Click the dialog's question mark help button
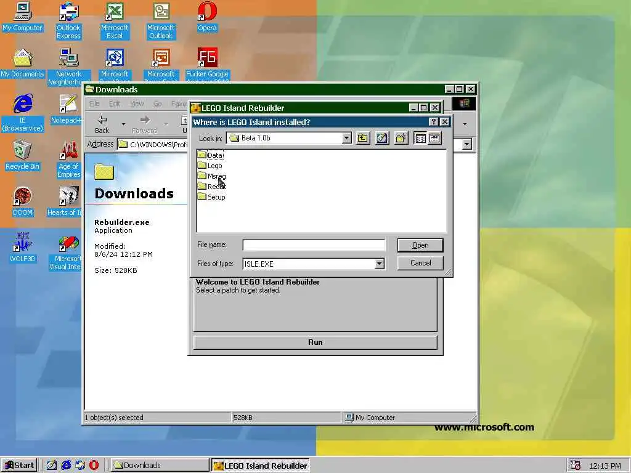Image resolution: width=631 pixels, height=473 pixels. click(433, 122)
